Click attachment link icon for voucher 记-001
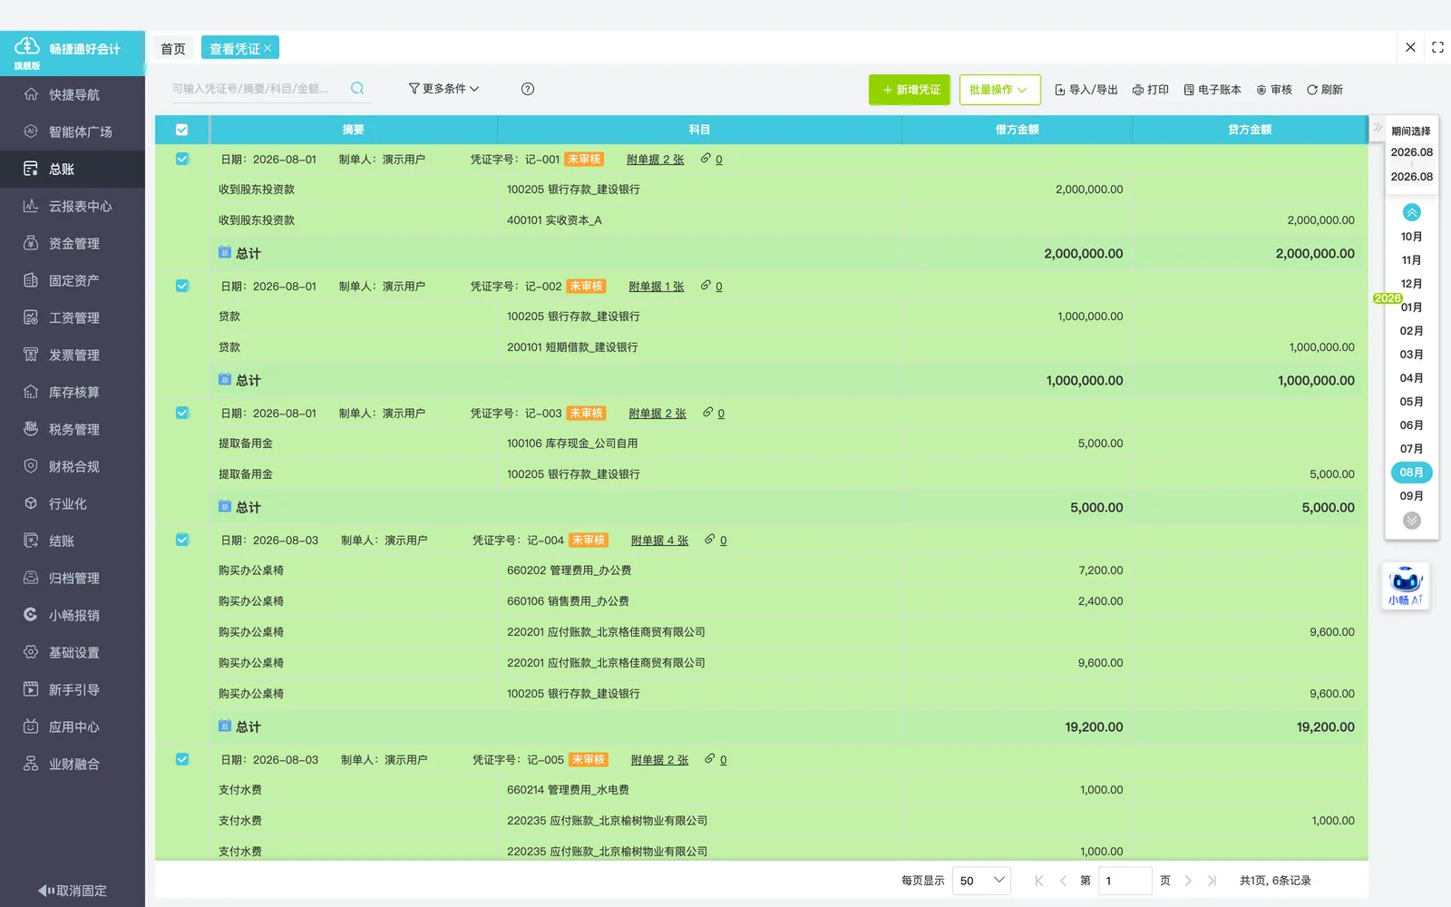Screen dimensions: 1451x907 [x=705, y=159]
